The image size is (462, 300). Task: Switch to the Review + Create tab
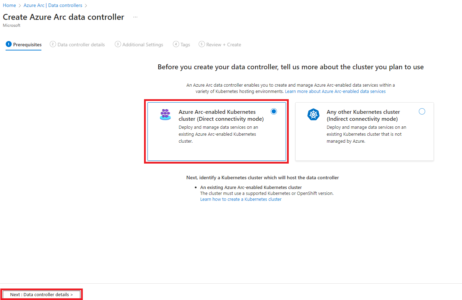220,45
